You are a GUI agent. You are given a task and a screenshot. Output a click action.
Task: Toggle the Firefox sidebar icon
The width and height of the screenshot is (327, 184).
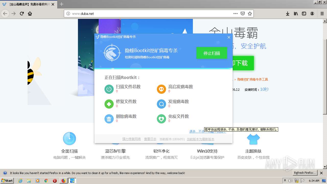pyautogui.click(x=304, y=14)
